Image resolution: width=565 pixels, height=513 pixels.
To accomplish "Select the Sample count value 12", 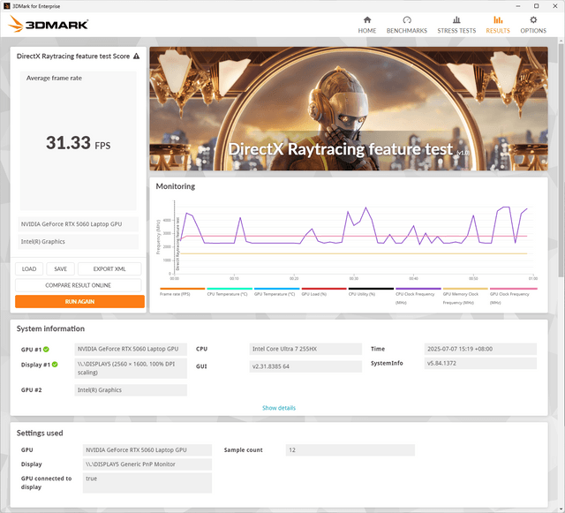I will (x=350, y=450).
